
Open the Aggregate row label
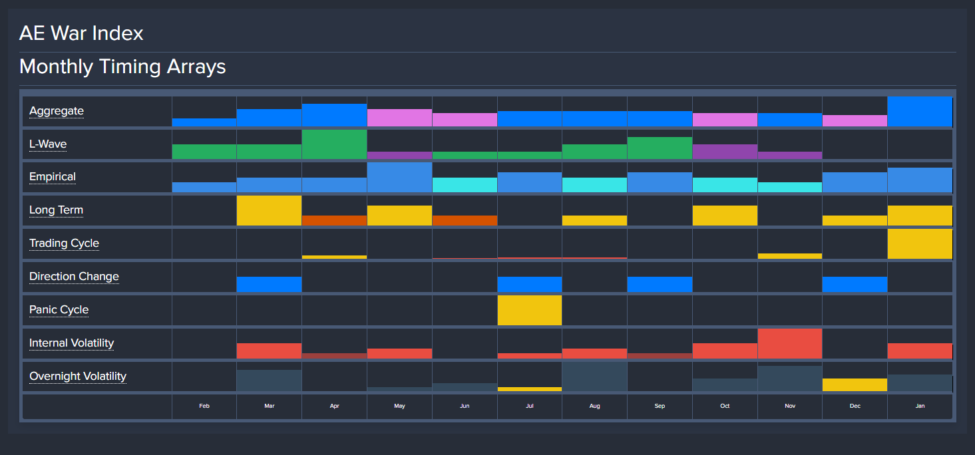tap(57, 111)
